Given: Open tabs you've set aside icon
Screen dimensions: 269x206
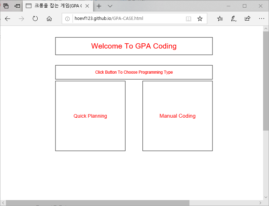Looking at the screenshot, I should click(x=6, y=6).
